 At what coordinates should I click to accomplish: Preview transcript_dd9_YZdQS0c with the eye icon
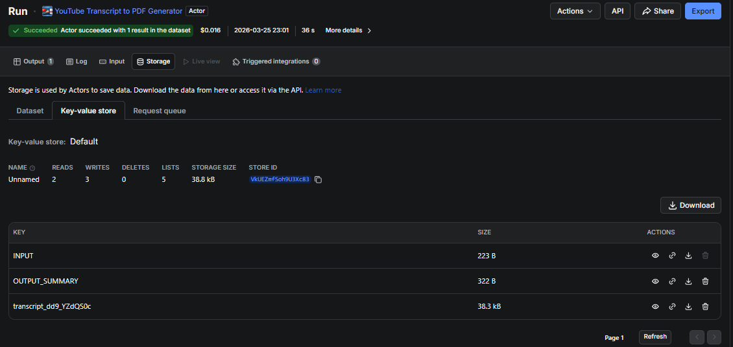click(x=655, y=306)
